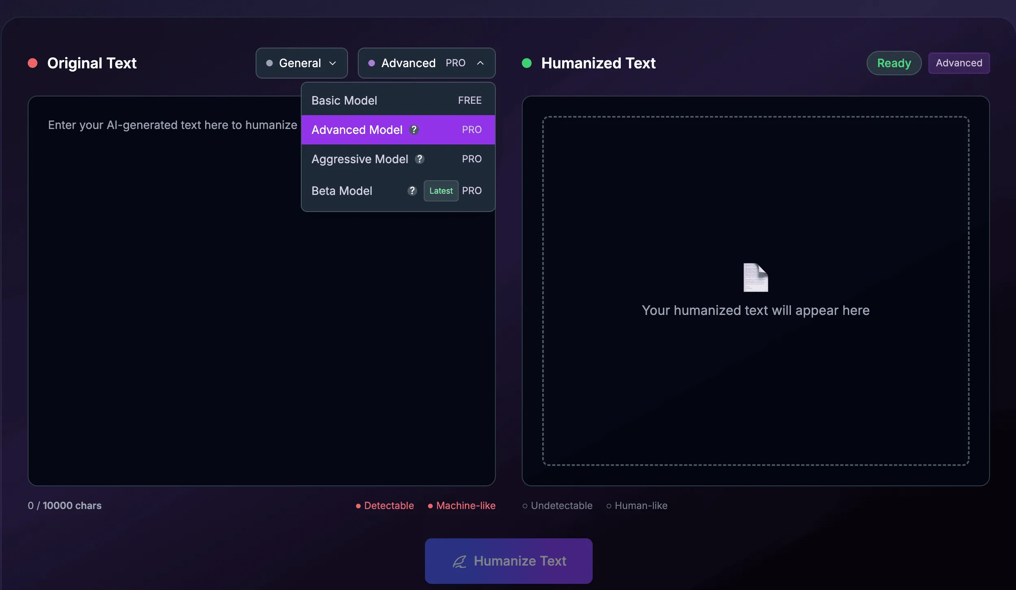Click the document icon in output panel
Screen dimensions: 1016x590
pyautogui.click(x=756, y=278)
